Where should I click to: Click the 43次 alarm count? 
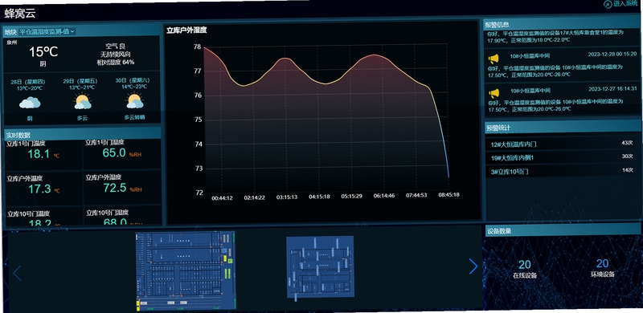(628, 143)
